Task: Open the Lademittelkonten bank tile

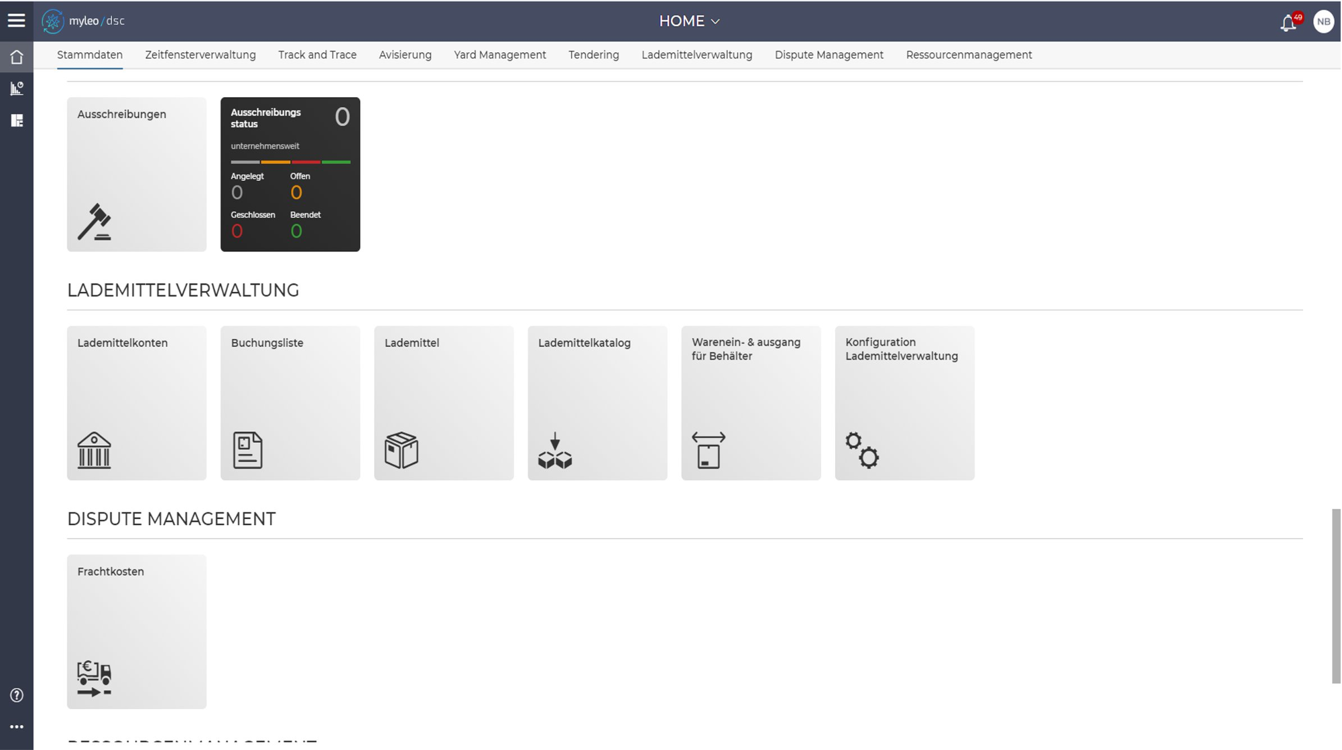Action: 136,402
